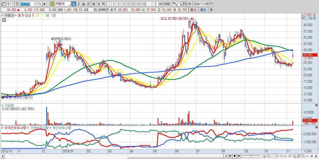This screenshot has height=159, width=319.
Task: Click the magnifier stock search icon
Action: [40, 4]
